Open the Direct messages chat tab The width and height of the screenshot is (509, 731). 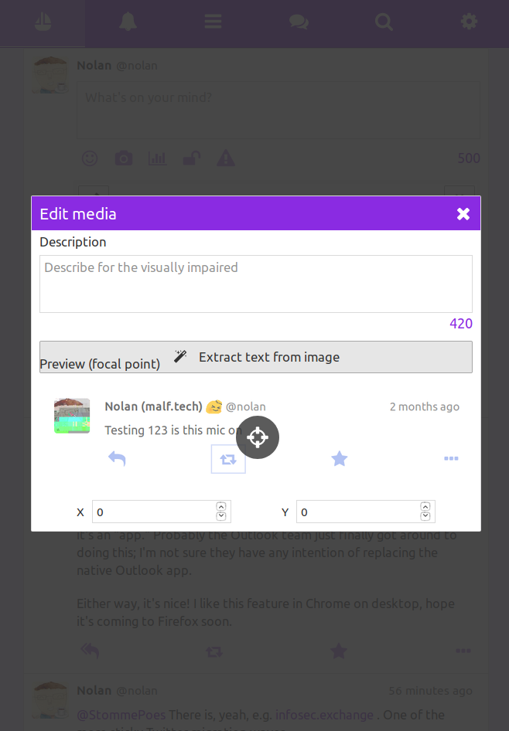(x=299, y=22)
